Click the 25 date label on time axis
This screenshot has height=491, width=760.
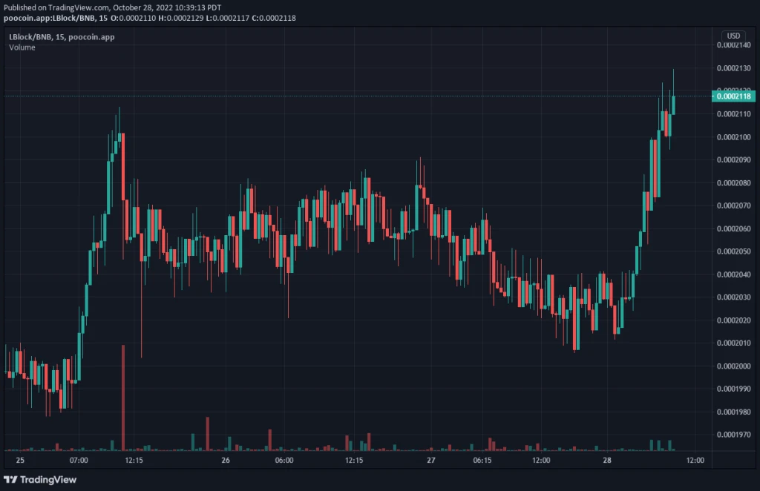pos(20,460)
